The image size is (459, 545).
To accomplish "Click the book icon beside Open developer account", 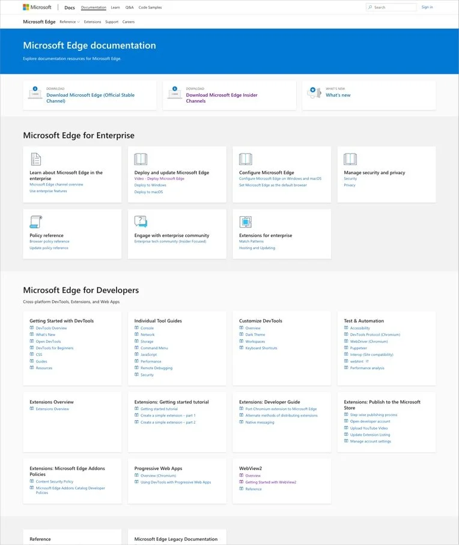I will [346, 421].
